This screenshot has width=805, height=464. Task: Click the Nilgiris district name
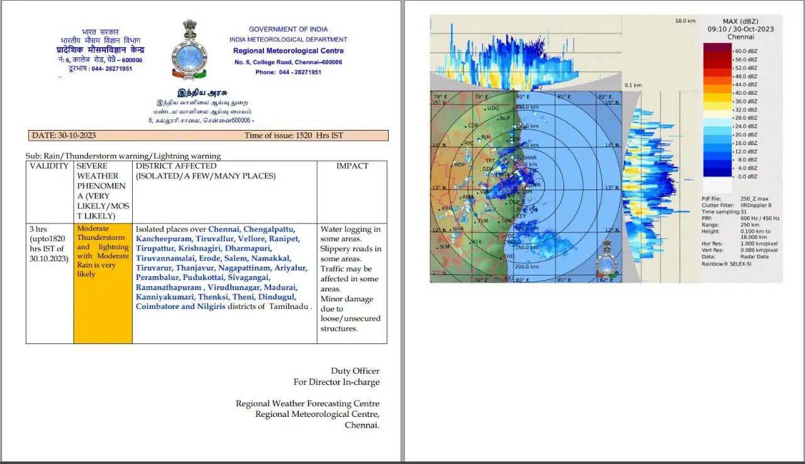229,306
